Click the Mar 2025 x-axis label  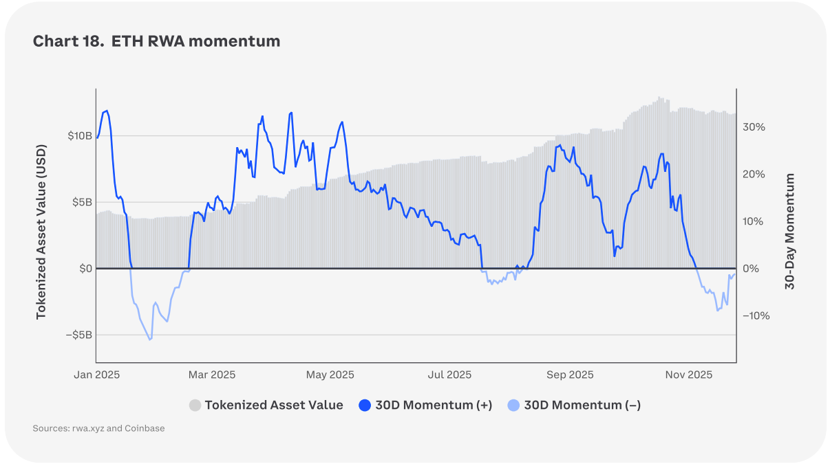coord(212,375)
